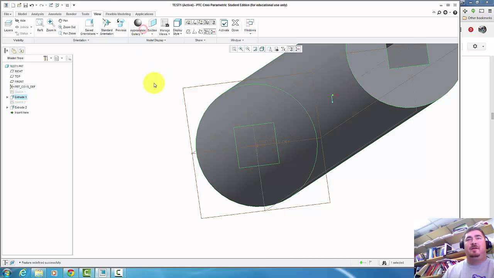Click Insert Here in the Model Tree
Viewport: 494px width, 278px height.
click(x=22, y=112)
